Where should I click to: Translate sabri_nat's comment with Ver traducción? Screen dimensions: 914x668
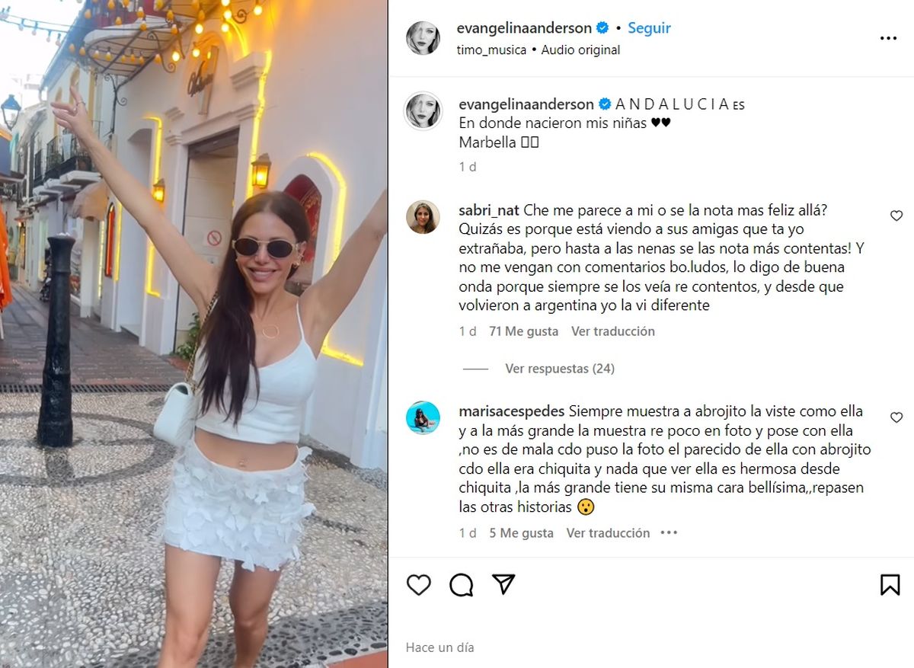[x=613, y=331]
